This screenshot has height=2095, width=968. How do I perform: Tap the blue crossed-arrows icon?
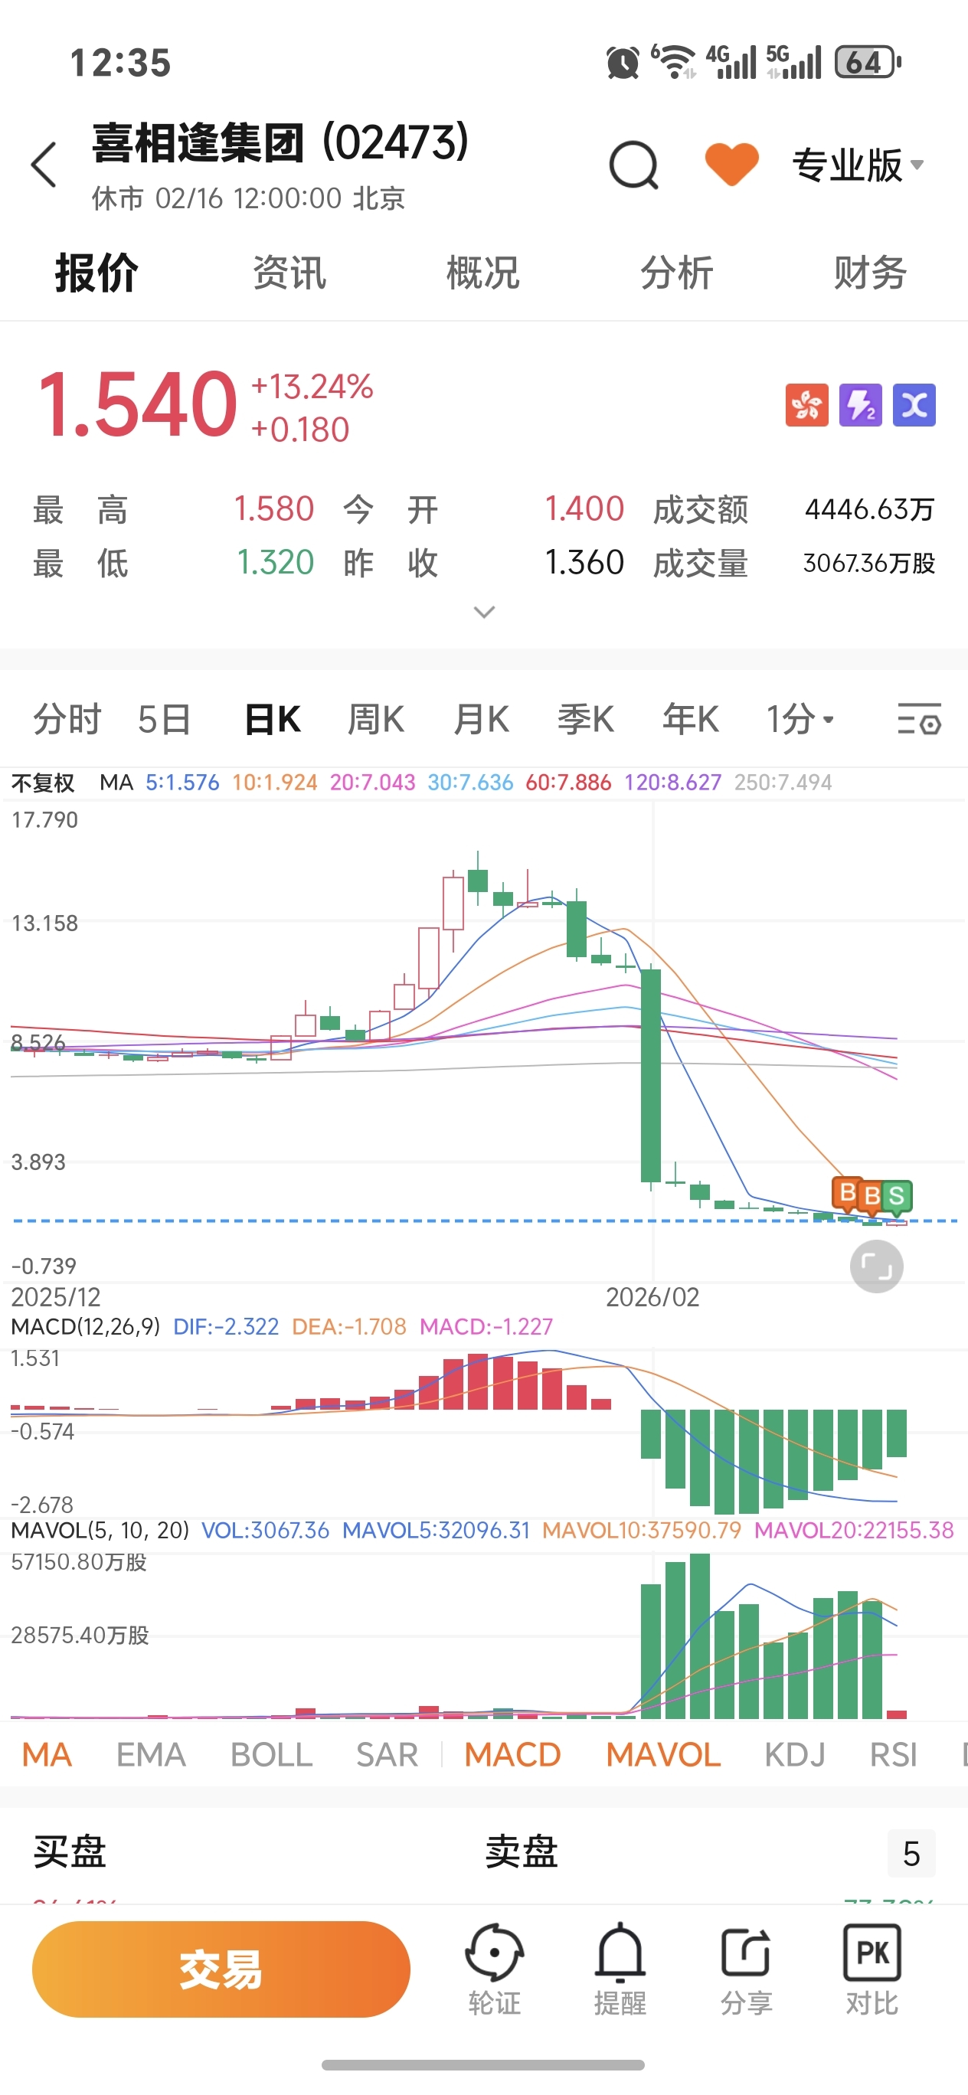pos(914,405)
